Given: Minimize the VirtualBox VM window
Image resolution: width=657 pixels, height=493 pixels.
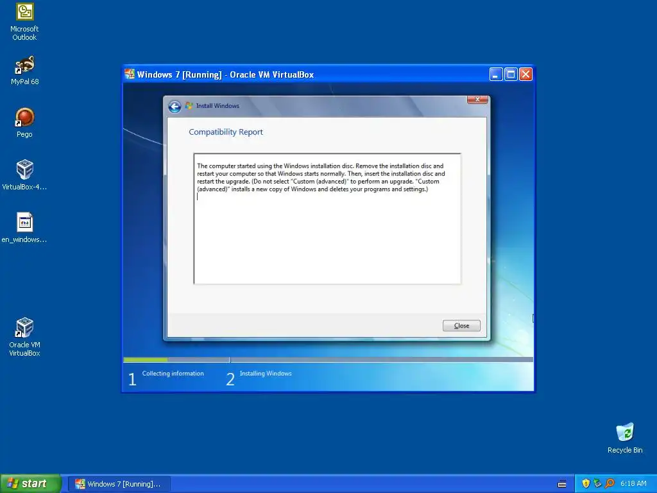Looking at the screenshot, I should (496, 74).
